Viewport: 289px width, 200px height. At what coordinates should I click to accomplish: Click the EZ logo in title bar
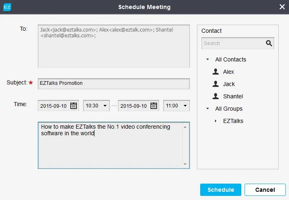coord(7,7)
